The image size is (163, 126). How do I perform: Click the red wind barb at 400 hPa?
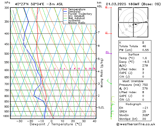(108, 33)
